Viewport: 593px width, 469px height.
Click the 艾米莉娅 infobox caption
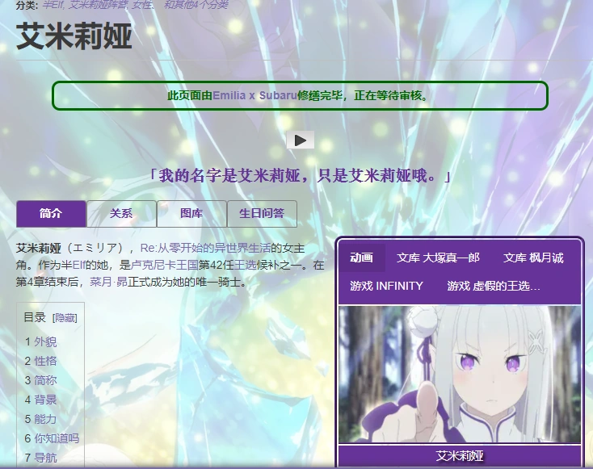(460, 456)
